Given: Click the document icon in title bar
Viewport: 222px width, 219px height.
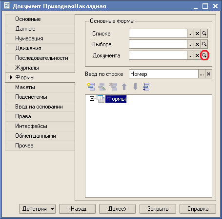Looking at the screenshot, I should pyautogui.click(x=7, y=6).
